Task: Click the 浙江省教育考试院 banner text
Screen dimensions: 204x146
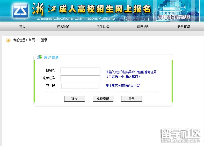Action: tap(174, 17)
